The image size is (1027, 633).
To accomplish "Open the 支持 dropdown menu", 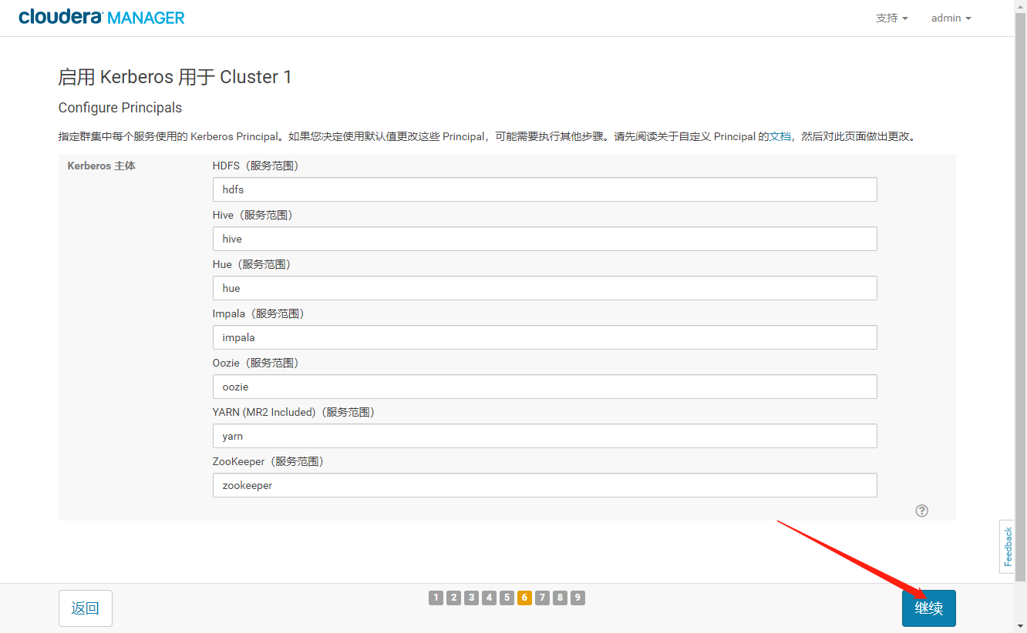I will 892,18.
